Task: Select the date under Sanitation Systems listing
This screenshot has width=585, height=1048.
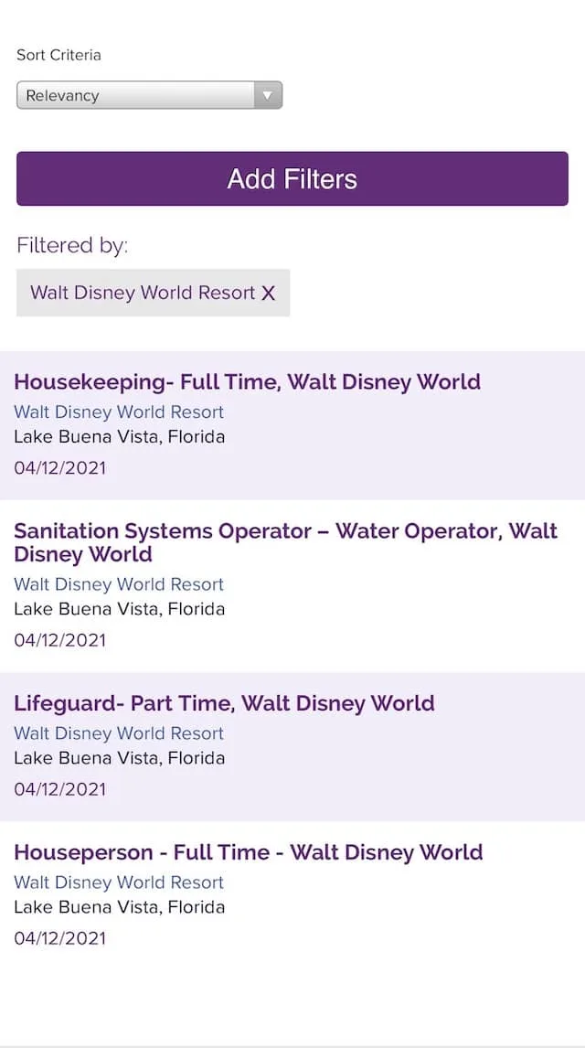Action: pos(60,640)
